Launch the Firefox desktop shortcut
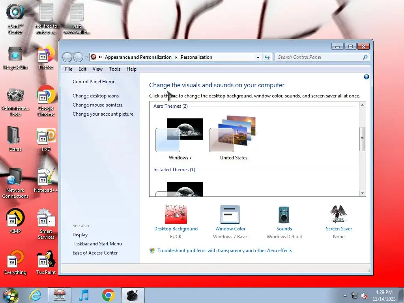The image size is (404, 303). 46,57
